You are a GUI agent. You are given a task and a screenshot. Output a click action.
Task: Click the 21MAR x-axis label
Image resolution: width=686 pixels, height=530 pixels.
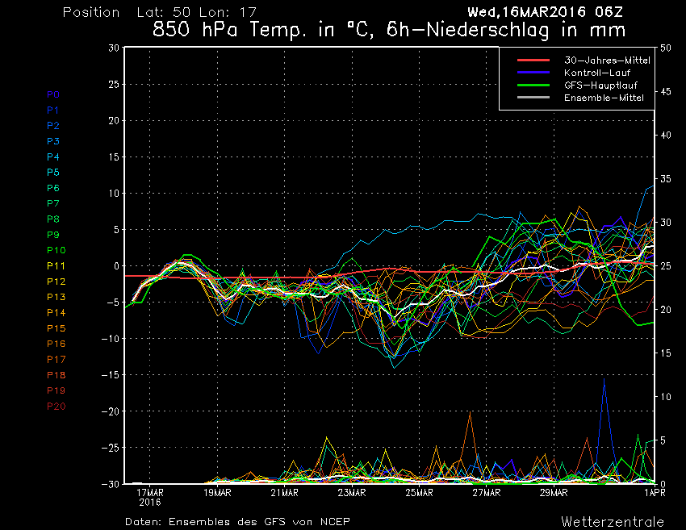point(284,493)
